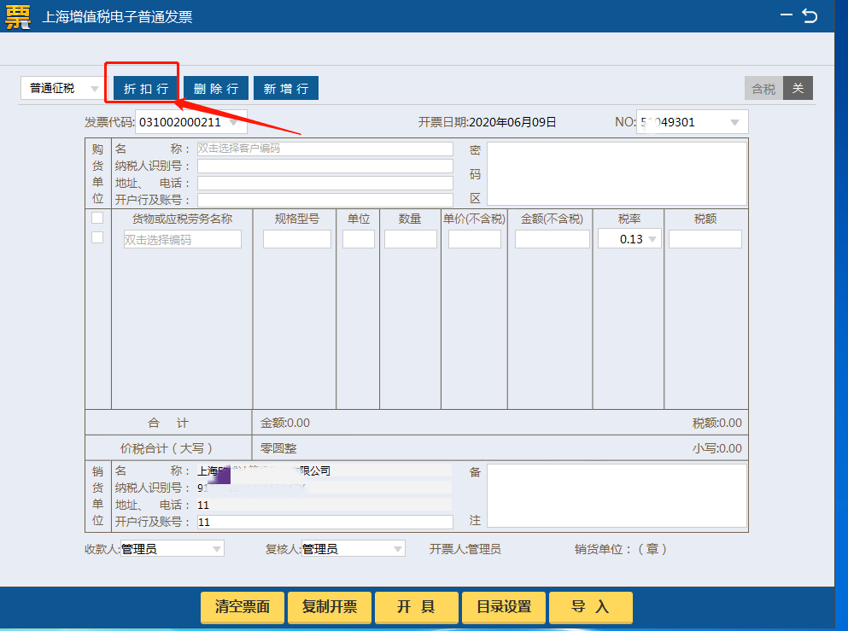Click the 新增行 button
This screenshot has width=848, height=631.
tap(286, 88)
